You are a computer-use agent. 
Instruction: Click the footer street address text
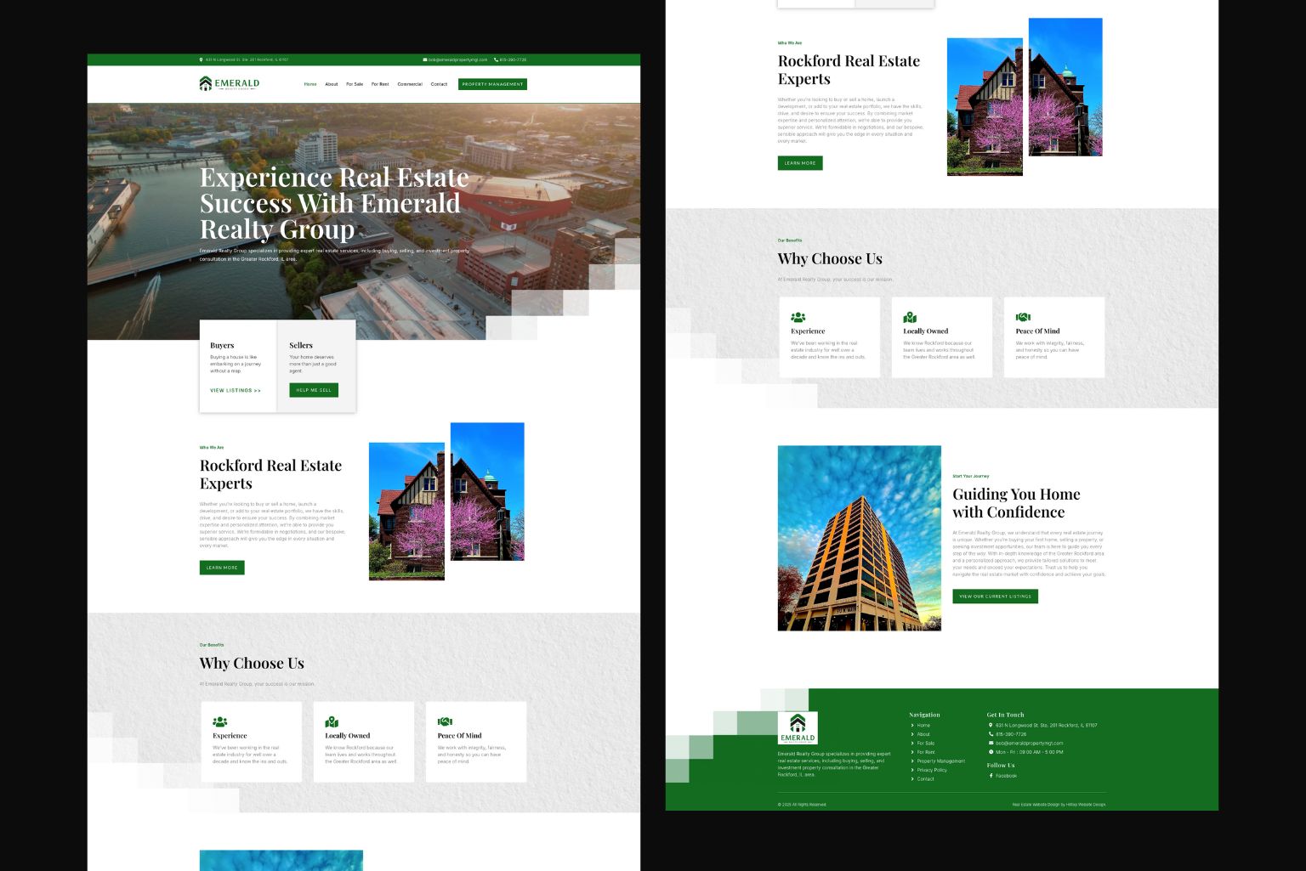[1047, 725]
